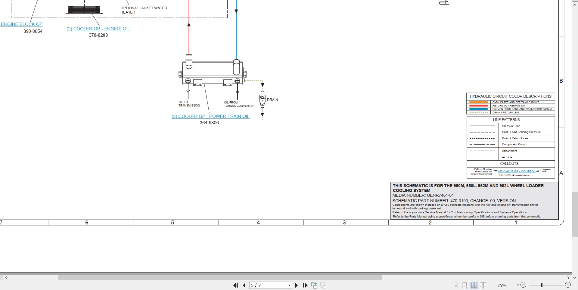The image size is (578, 290).
Task: Click grid row letter B
Action: 561,81
